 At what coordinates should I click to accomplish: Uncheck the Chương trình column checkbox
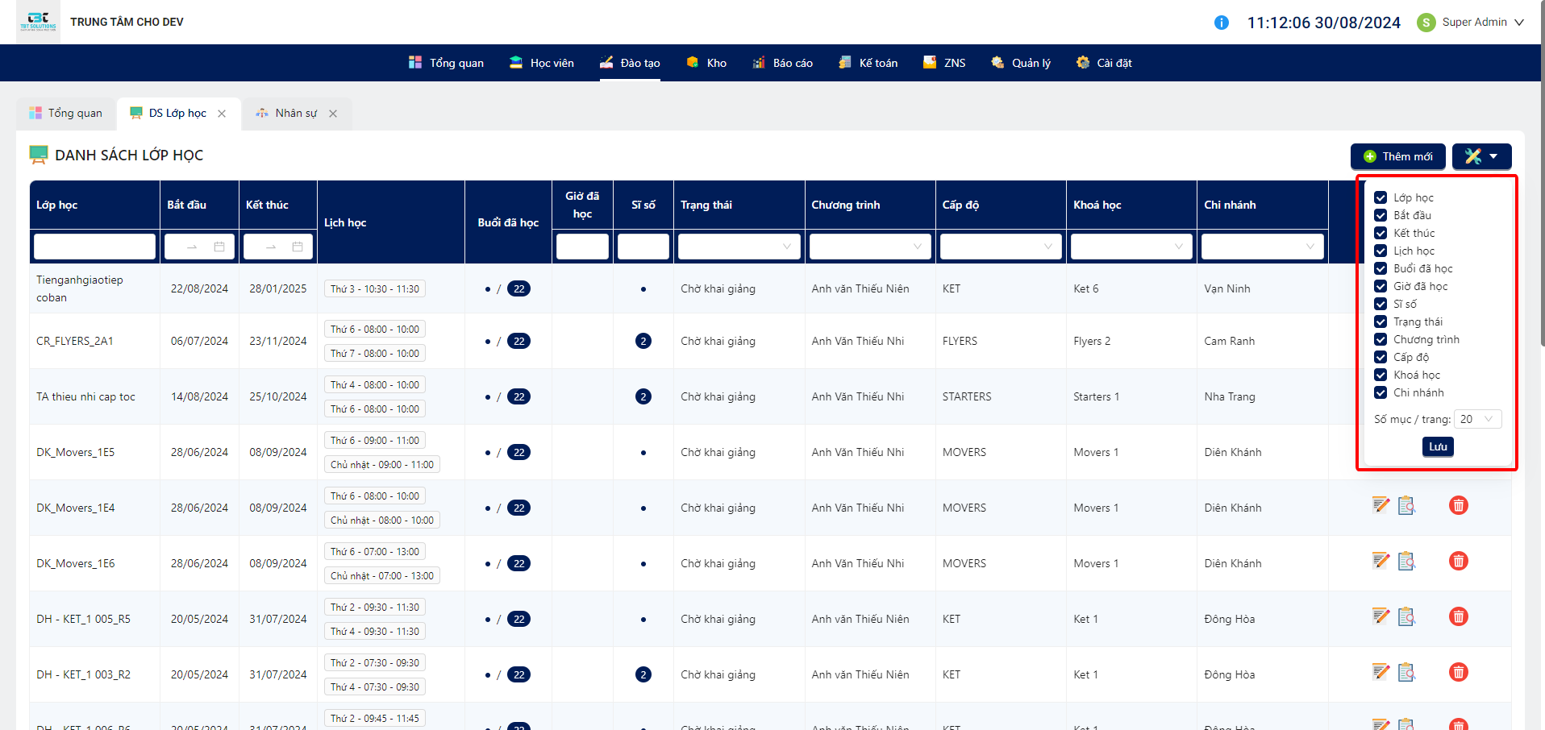[x=1381, y=339]
